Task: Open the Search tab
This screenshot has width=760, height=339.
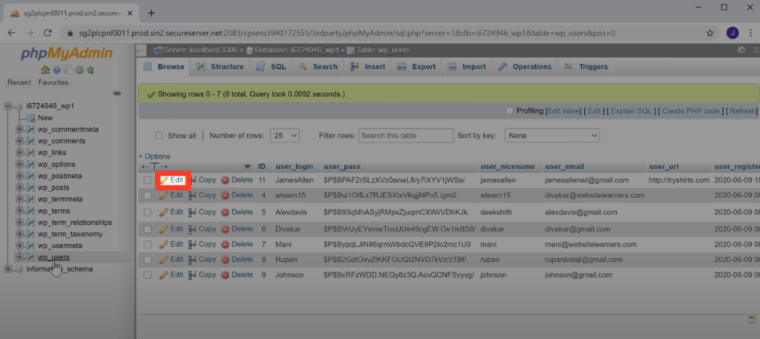Action: pyautogui.click(x=318, y=67)
